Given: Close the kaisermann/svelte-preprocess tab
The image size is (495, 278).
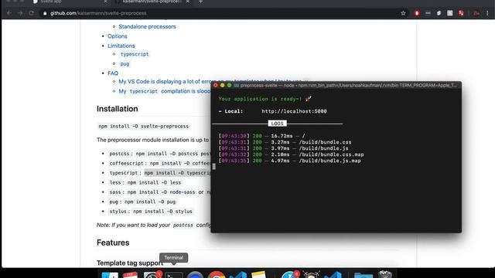Looking at the screenshot, I should click(187, 2).
